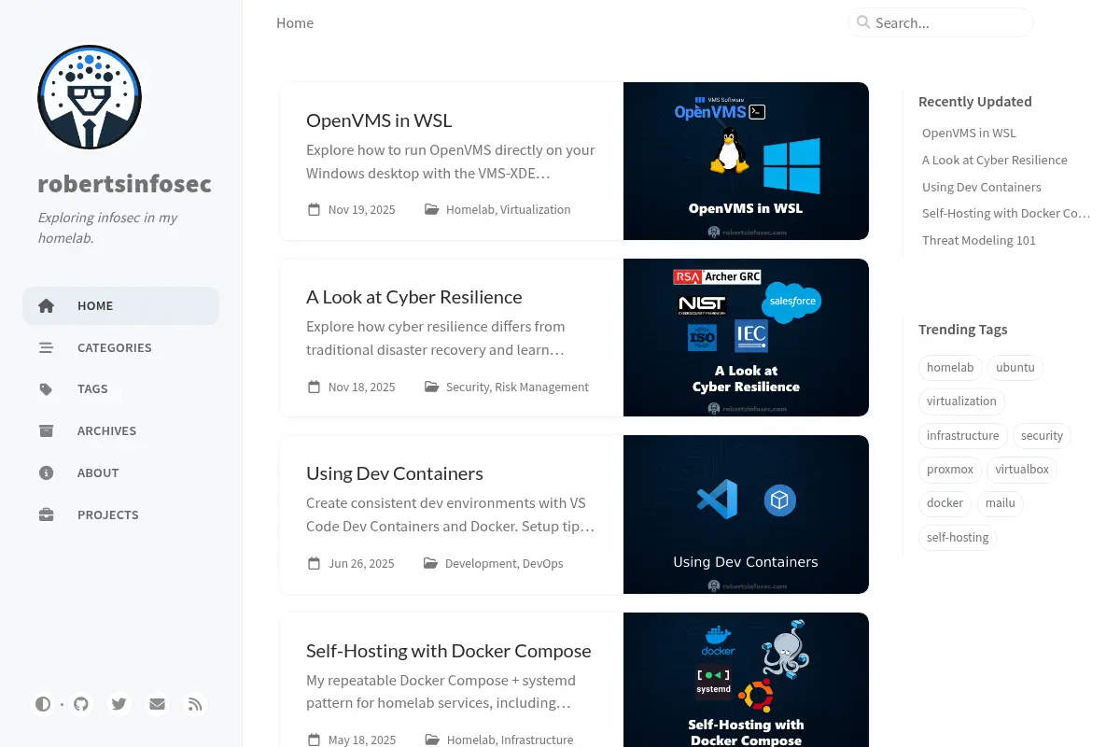The image size is (1120, 747).
Task: Open the Twitter profile icon
Action: click(119, 704)
